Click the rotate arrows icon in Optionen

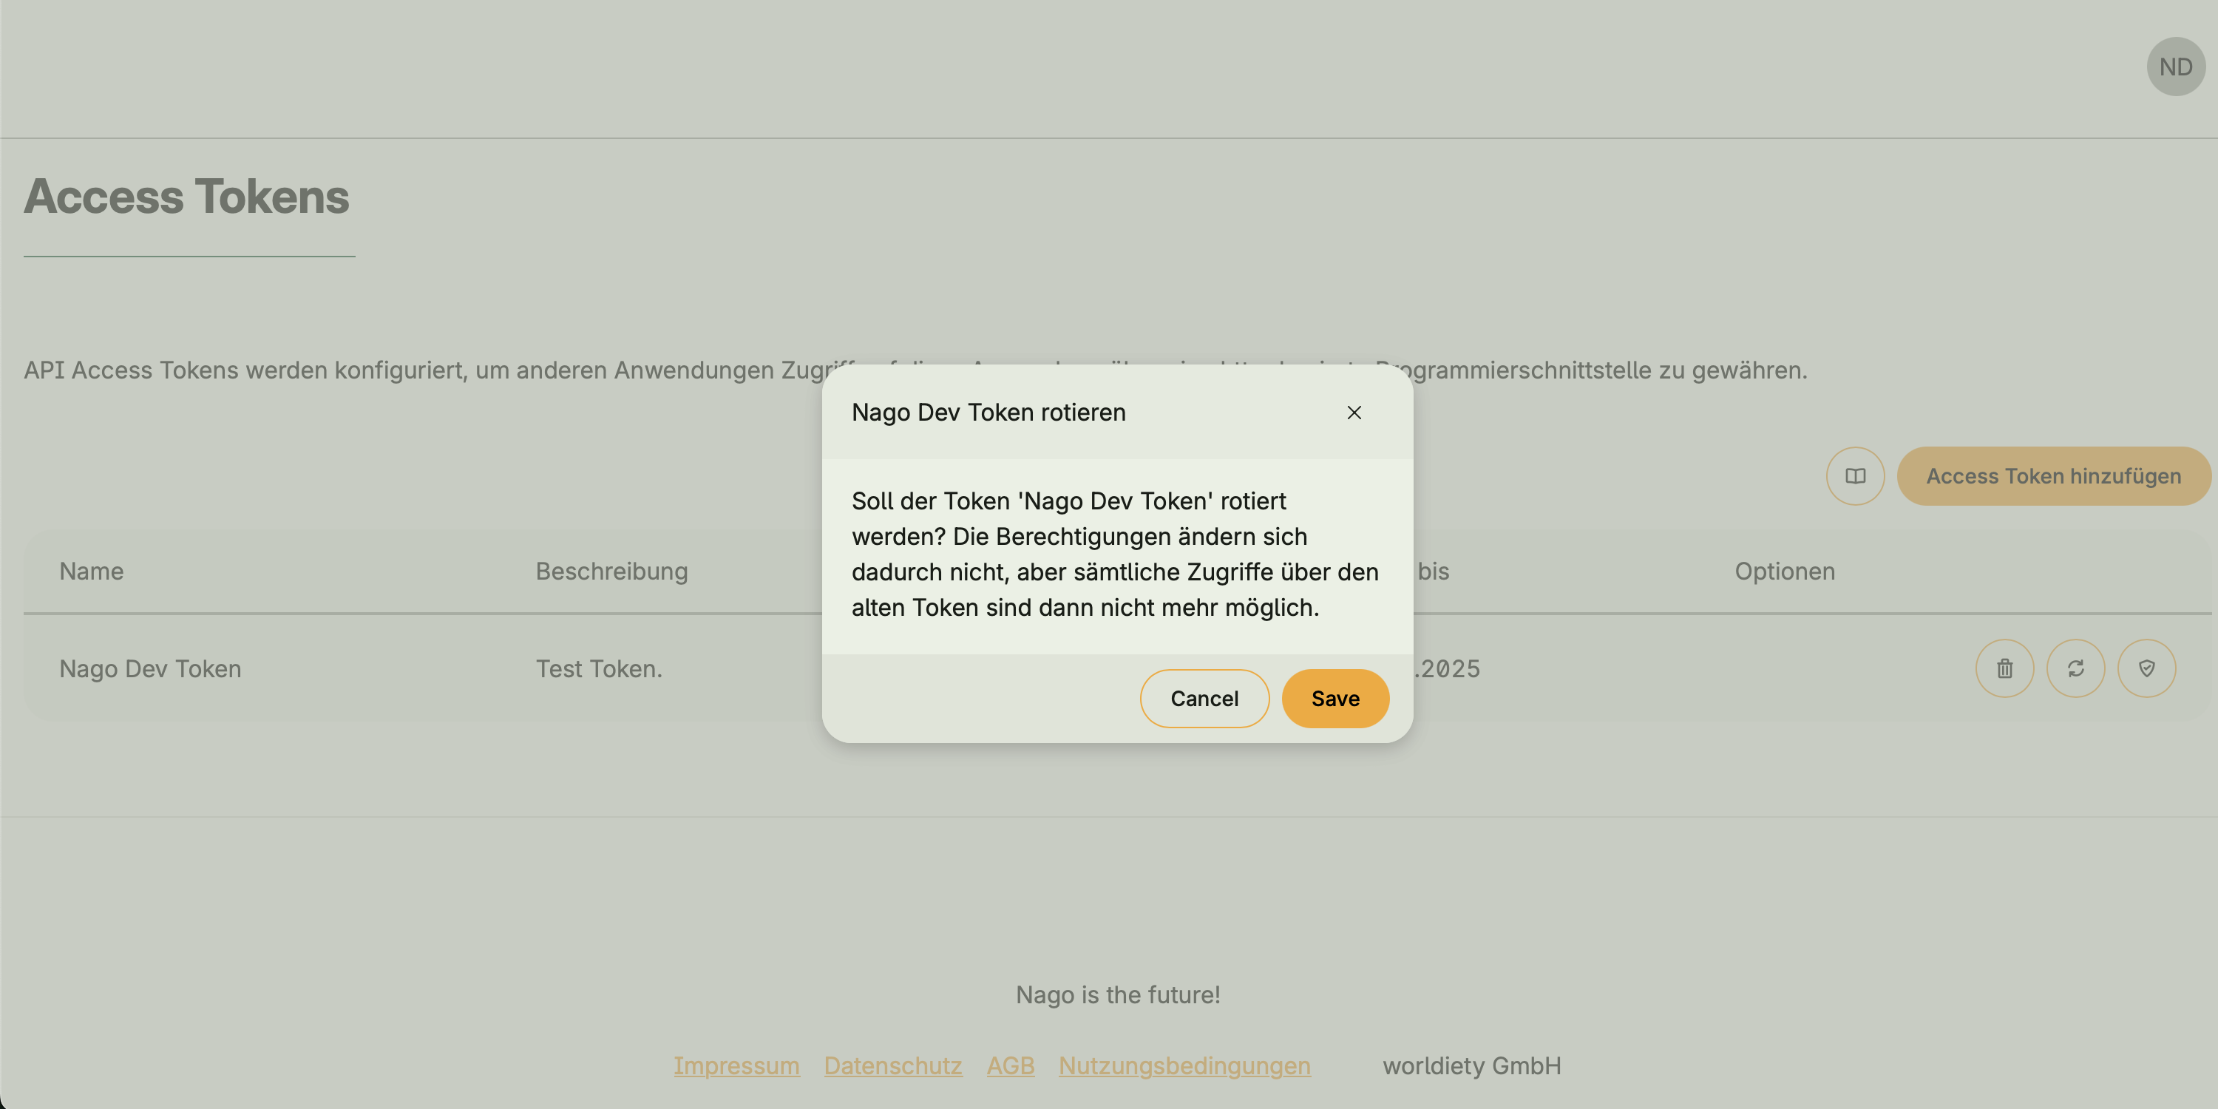click(x=2075, y=668)
